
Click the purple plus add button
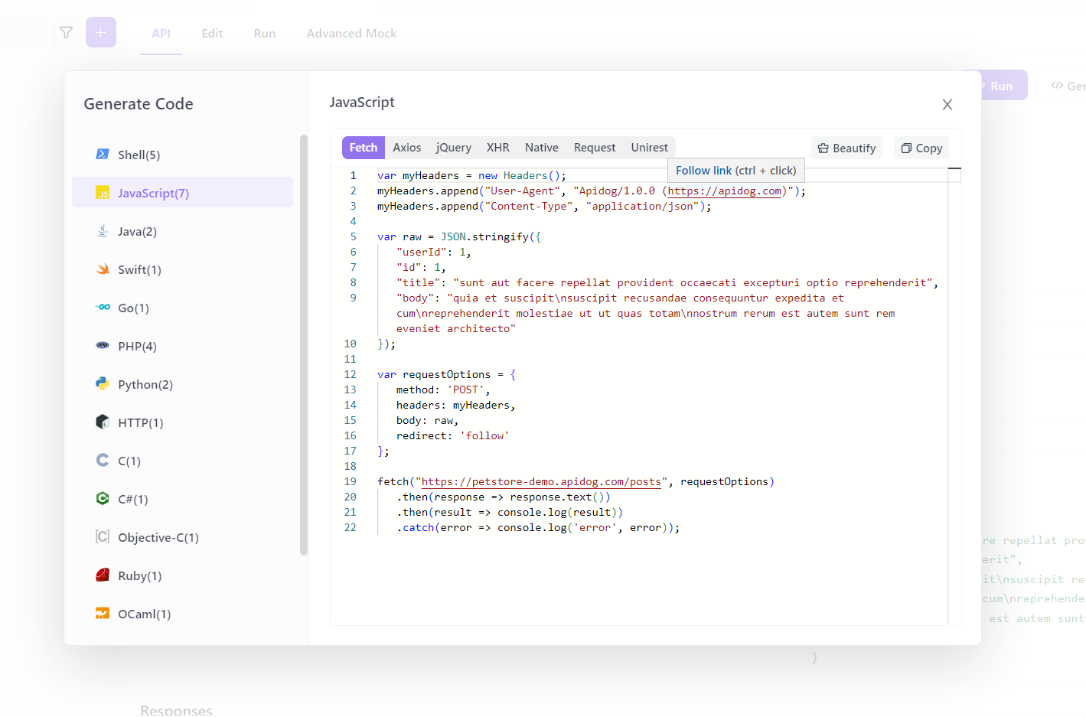tap(101, 32)
